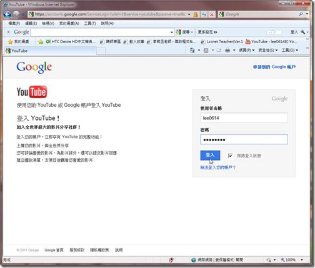Image resolution: width=315 pixels, height=268 pixels.
Task: Open the 檢視(V) View menu
Action: point(48,23)
